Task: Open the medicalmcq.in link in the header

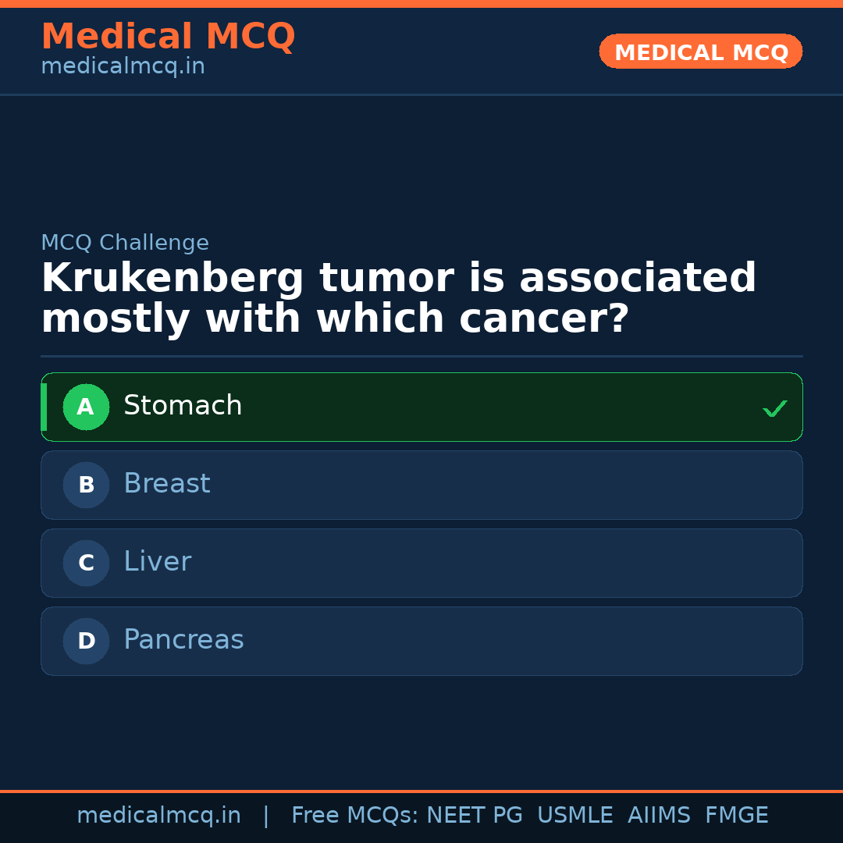Action: pyautogui.click(x=122, y=66)
